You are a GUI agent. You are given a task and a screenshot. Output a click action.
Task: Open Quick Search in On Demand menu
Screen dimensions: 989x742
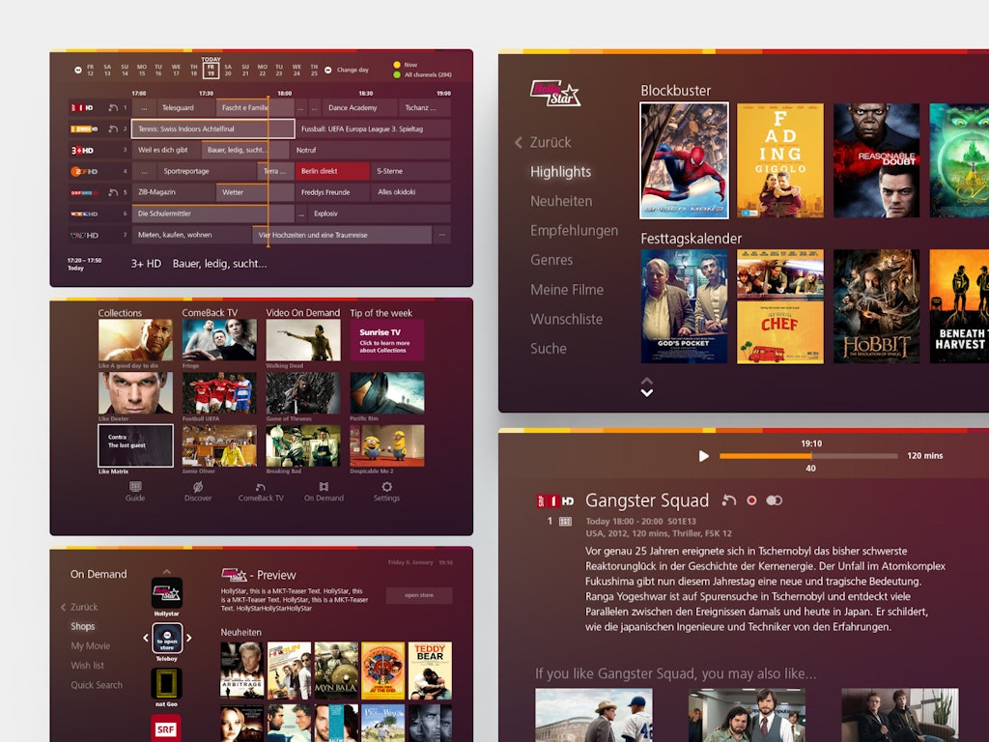point(97,685)
